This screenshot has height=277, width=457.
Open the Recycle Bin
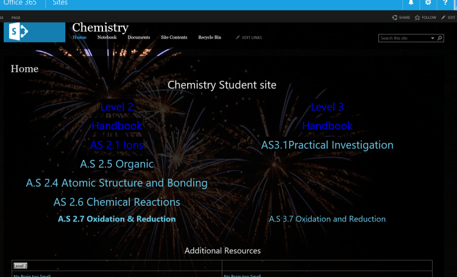coord(210,37)
